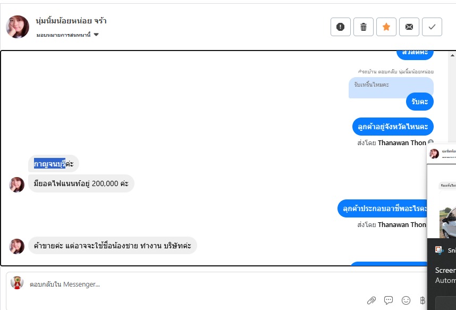Delete conversation with the trash icon
This screenshot has height=310, width=456.
(x=363, y=27)
